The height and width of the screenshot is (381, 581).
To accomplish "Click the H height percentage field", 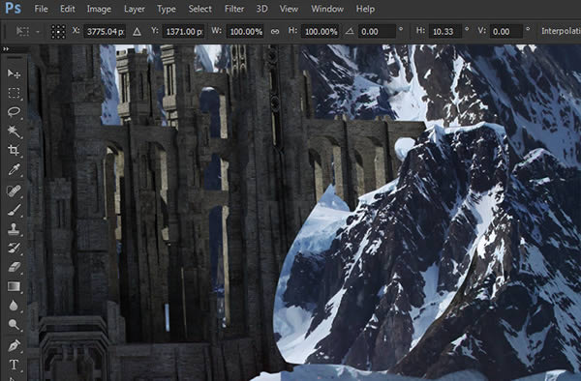I will pyautogui.click(x=321, y=32).
